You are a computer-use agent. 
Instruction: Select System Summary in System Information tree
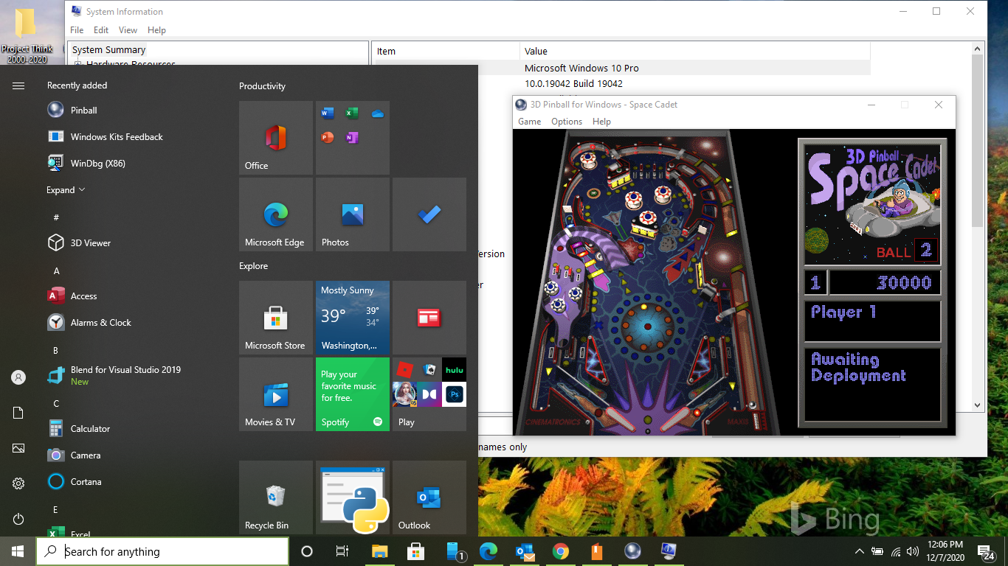pyautogui.click(x=109, y=50)
